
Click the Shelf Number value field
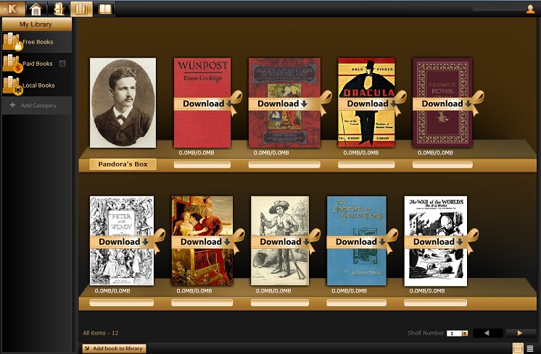(455, 333)
